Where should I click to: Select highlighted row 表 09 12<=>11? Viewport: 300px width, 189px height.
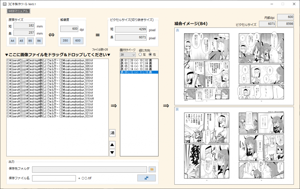point(139,72)
